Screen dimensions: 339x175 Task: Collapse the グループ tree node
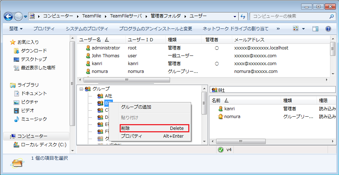coord(81,89)
